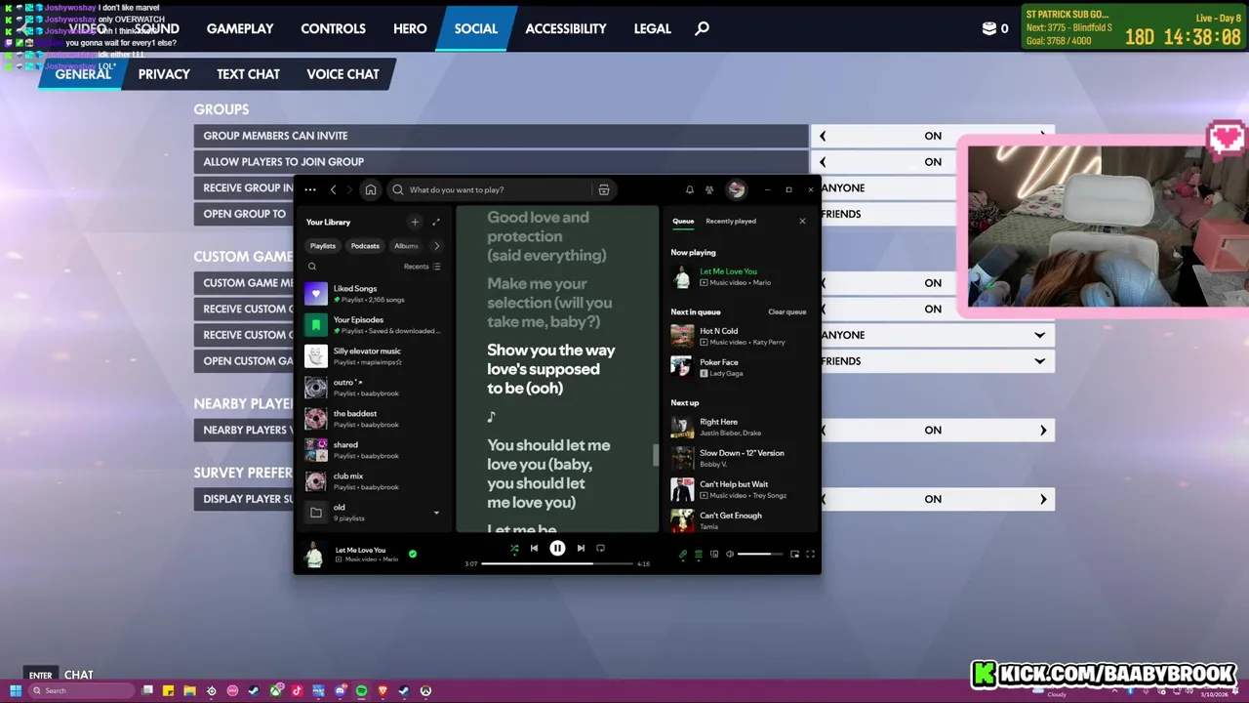Screen dimensions: 1249x703
Task: Close the Spotify queue panel
Action: point(802,221)
